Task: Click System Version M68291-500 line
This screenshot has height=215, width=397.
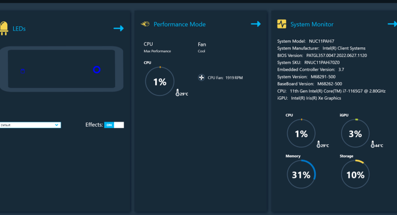Action: (306, 77)
